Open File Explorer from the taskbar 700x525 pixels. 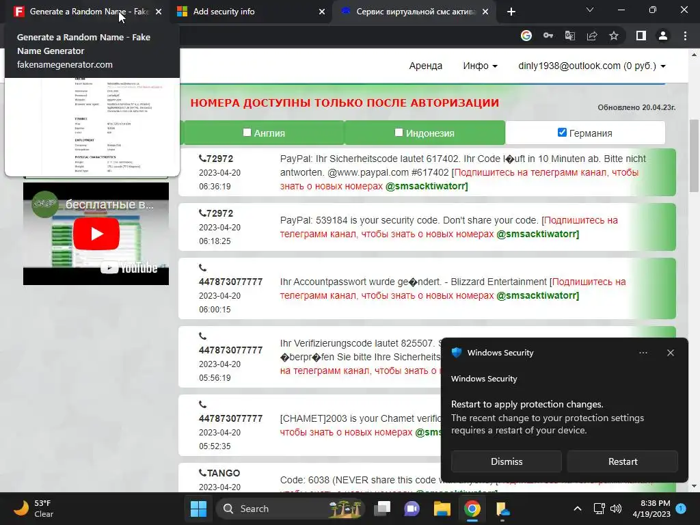point(442,509)
